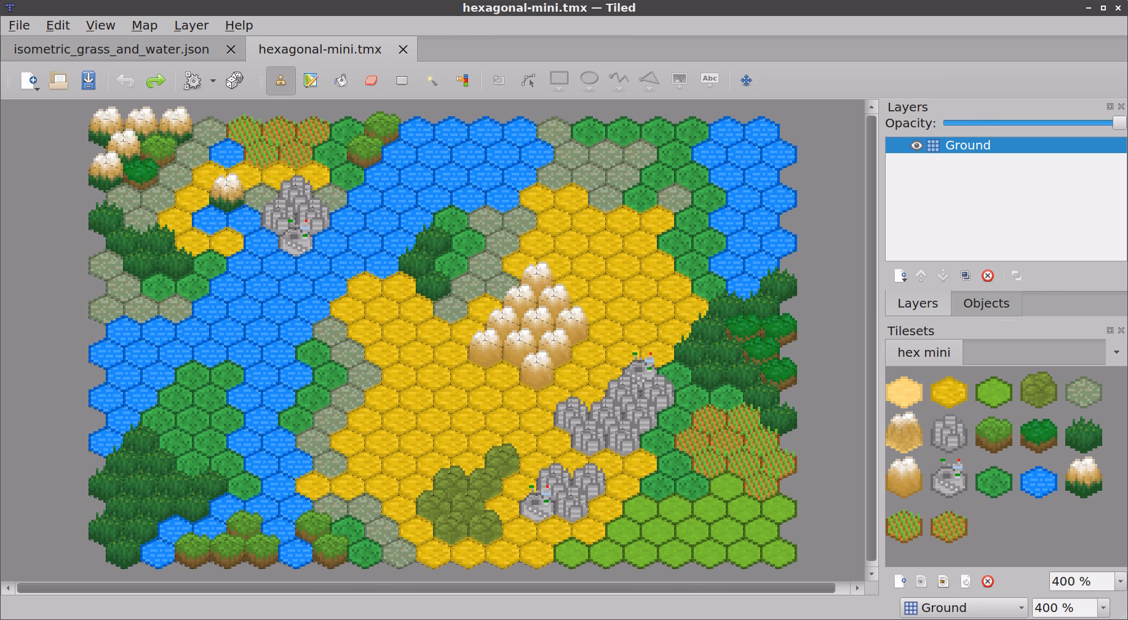Click the Open file folder icon

click(x=58, y=81)
